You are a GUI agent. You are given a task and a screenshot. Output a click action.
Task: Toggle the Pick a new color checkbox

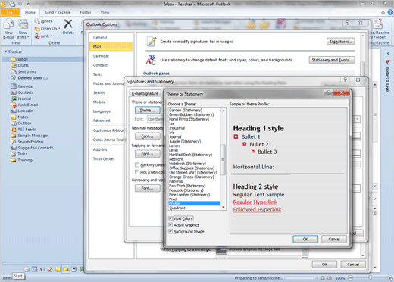click(137, 172)
